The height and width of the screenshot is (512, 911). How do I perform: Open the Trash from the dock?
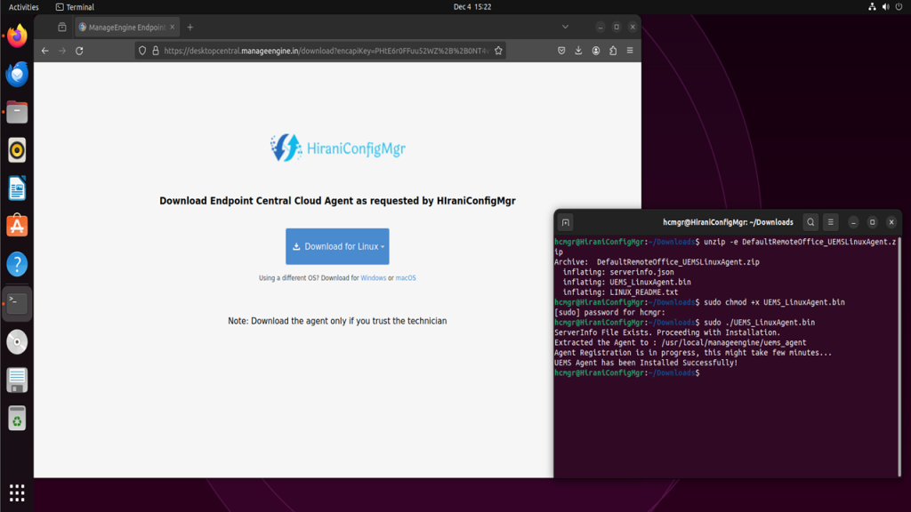click(17, 418)
